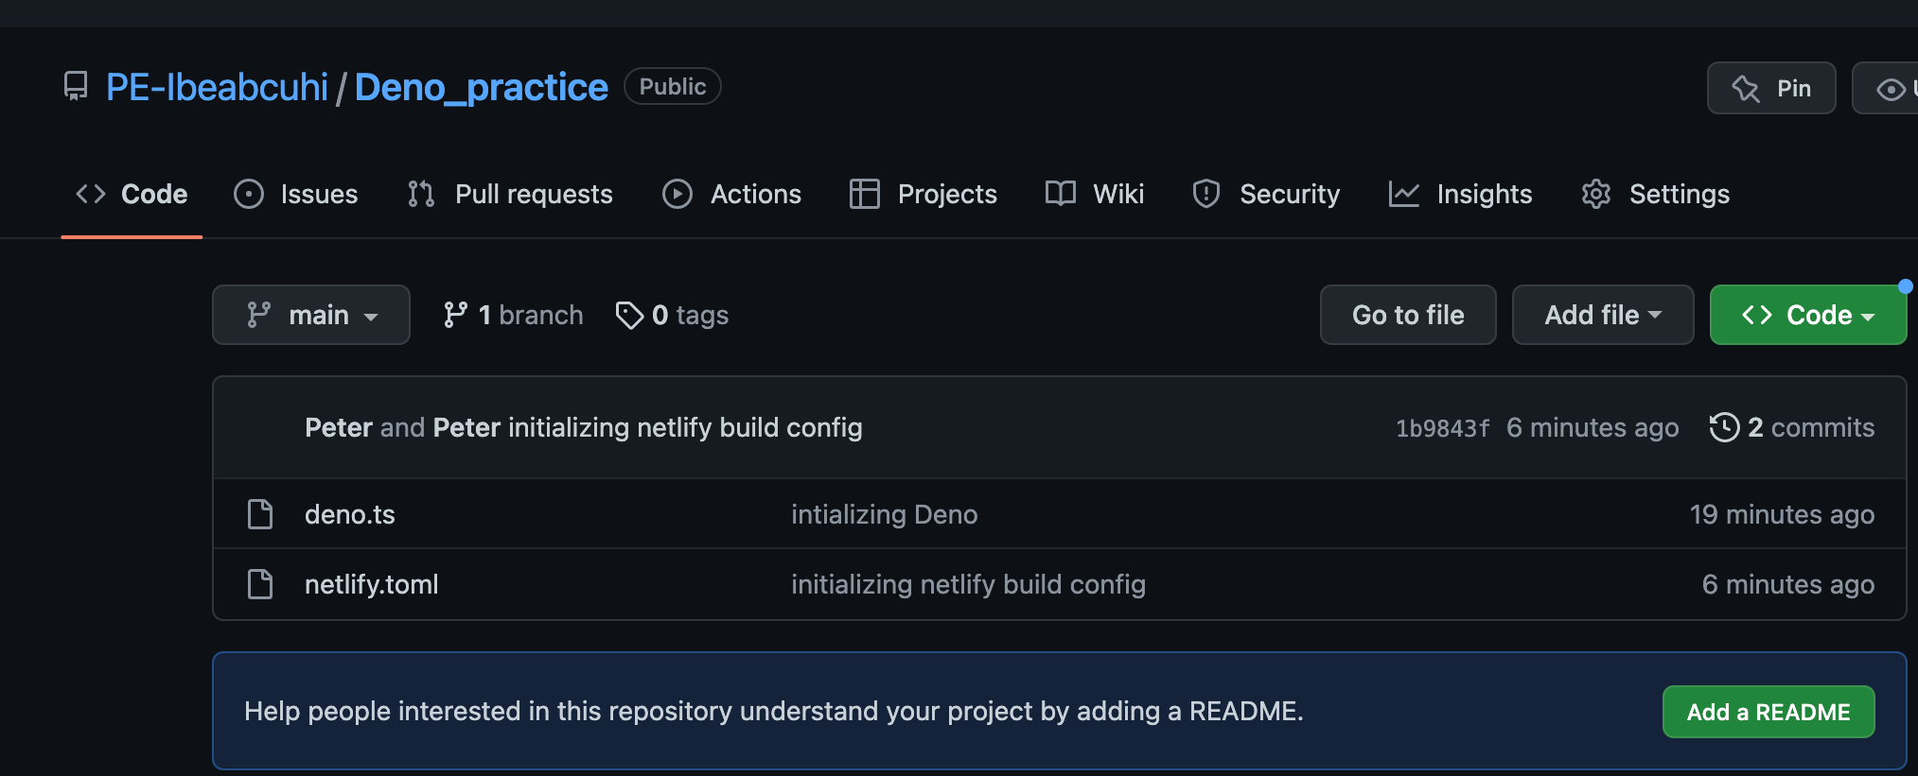The image size is (1918, 776).
Task: Click the tag icon beside 0 tags
Action: (629, 315)
